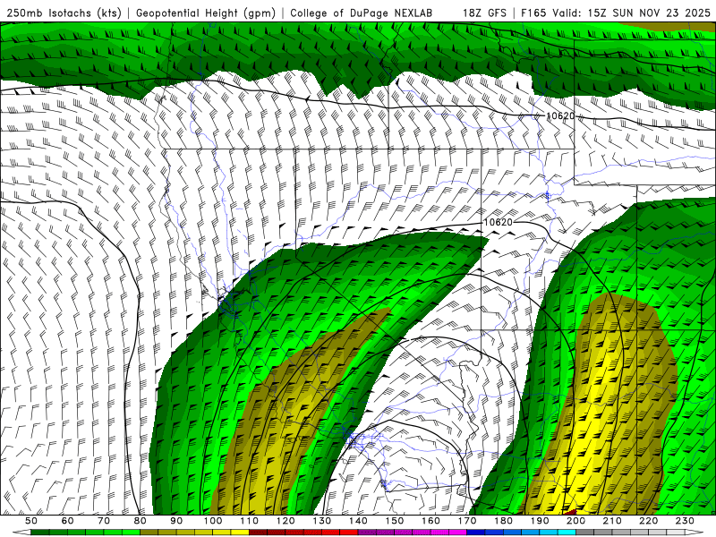Select the pink magenta swatch just before 170
716x537 pixels.
458,533
